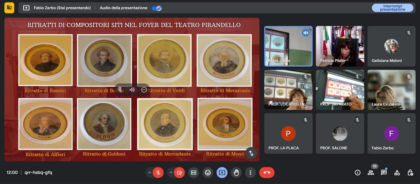Click the Goldoni portrait in the slide
Screen dimensions: 420x184
pos(104,124)
